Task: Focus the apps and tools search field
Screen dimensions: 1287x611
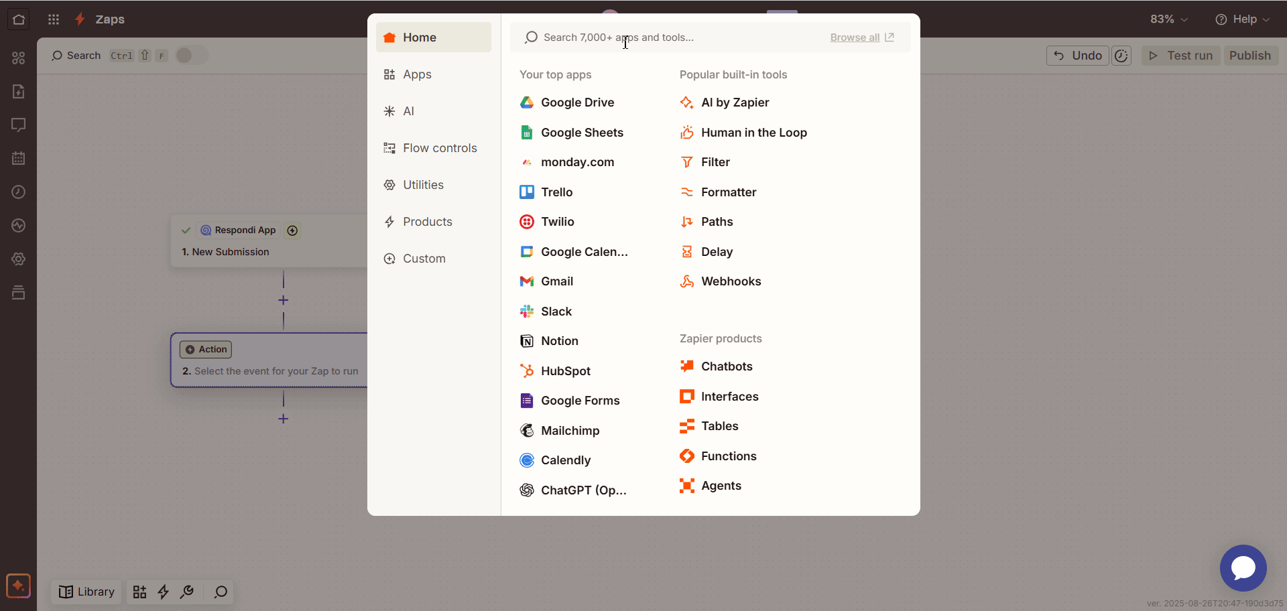Action: click(670, 38)
